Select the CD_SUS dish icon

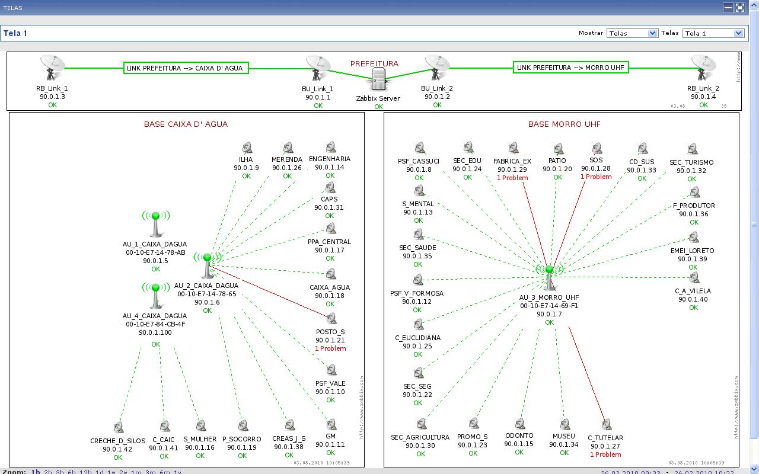[642, 148]
